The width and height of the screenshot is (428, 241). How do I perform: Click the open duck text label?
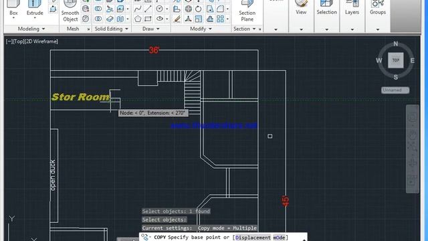53,175
